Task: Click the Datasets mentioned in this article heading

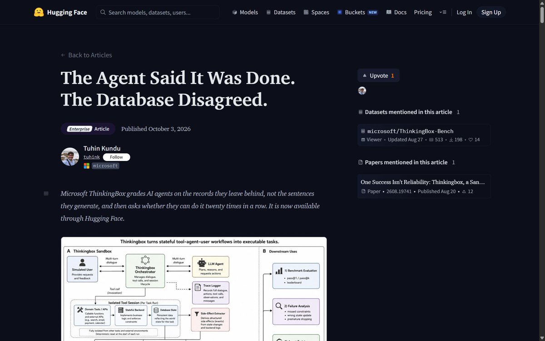Action: [x=409, y=112]
